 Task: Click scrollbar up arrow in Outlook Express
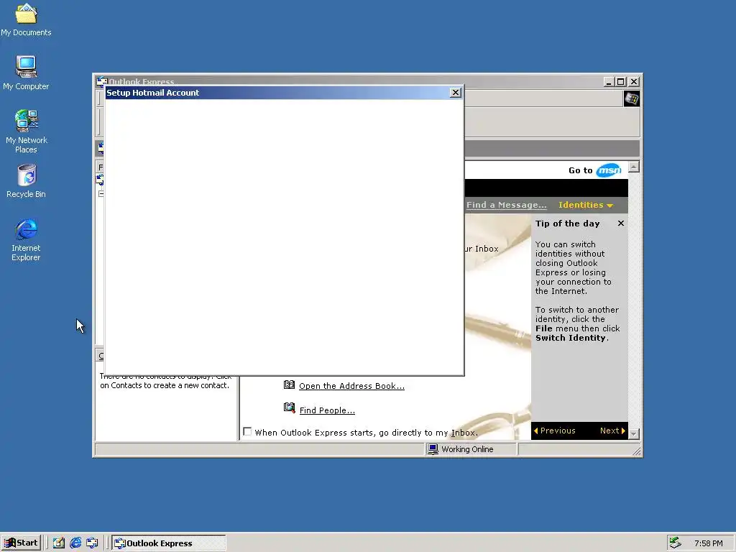tap(634, 167)
